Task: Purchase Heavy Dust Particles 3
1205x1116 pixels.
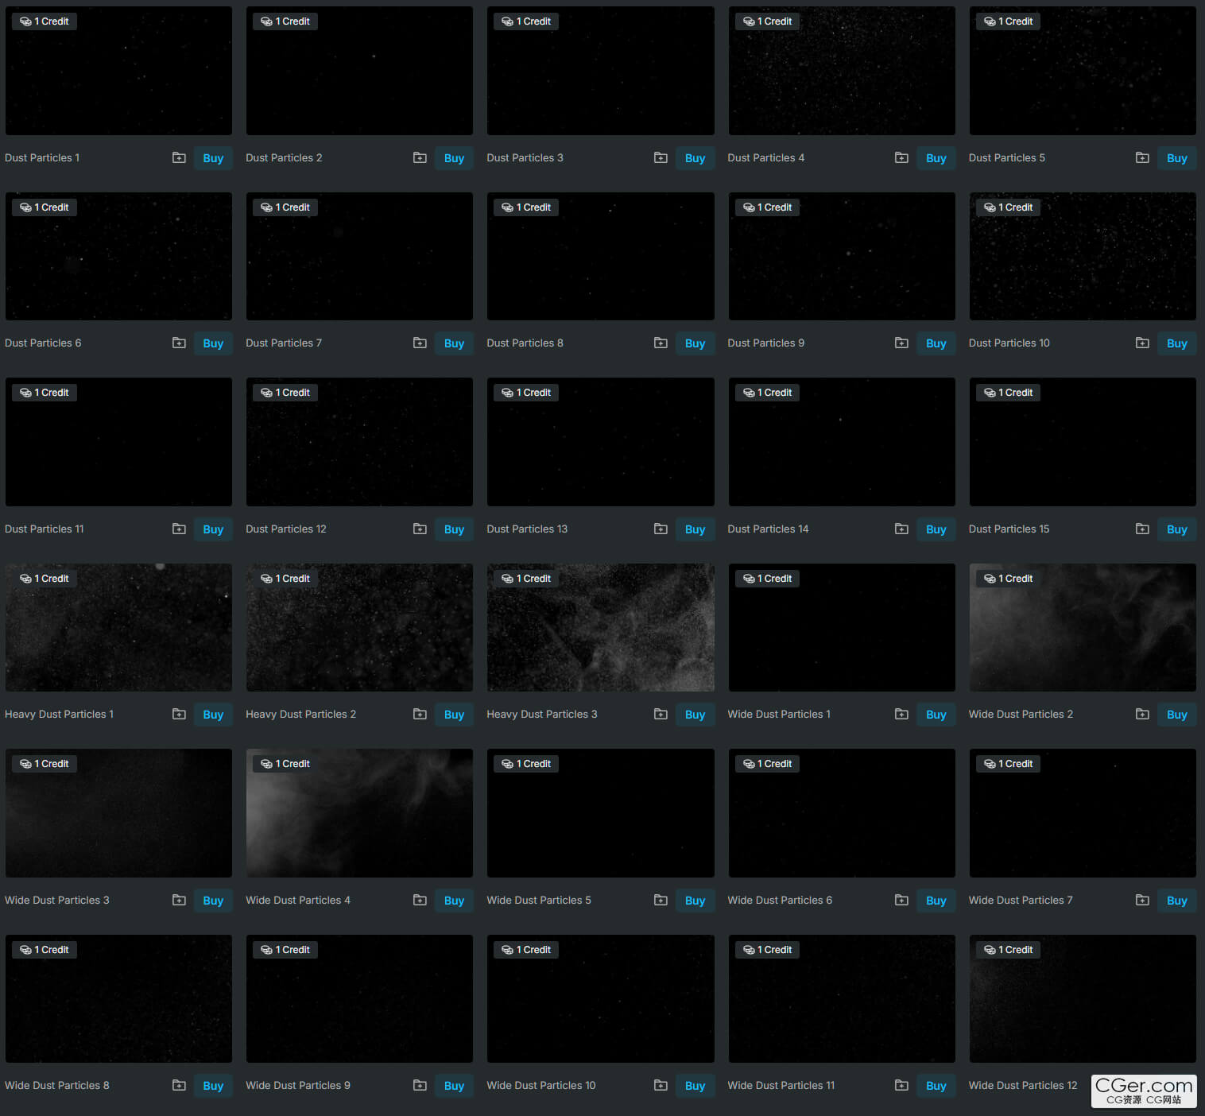Action: 695,715
